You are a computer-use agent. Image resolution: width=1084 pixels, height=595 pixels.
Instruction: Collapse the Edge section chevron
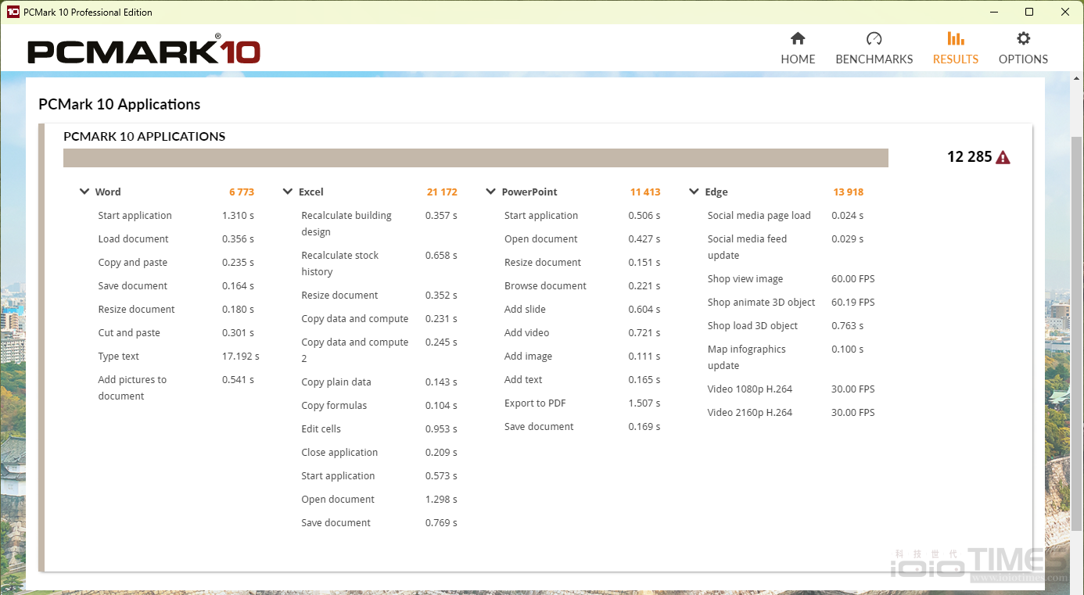click(694, 192)
